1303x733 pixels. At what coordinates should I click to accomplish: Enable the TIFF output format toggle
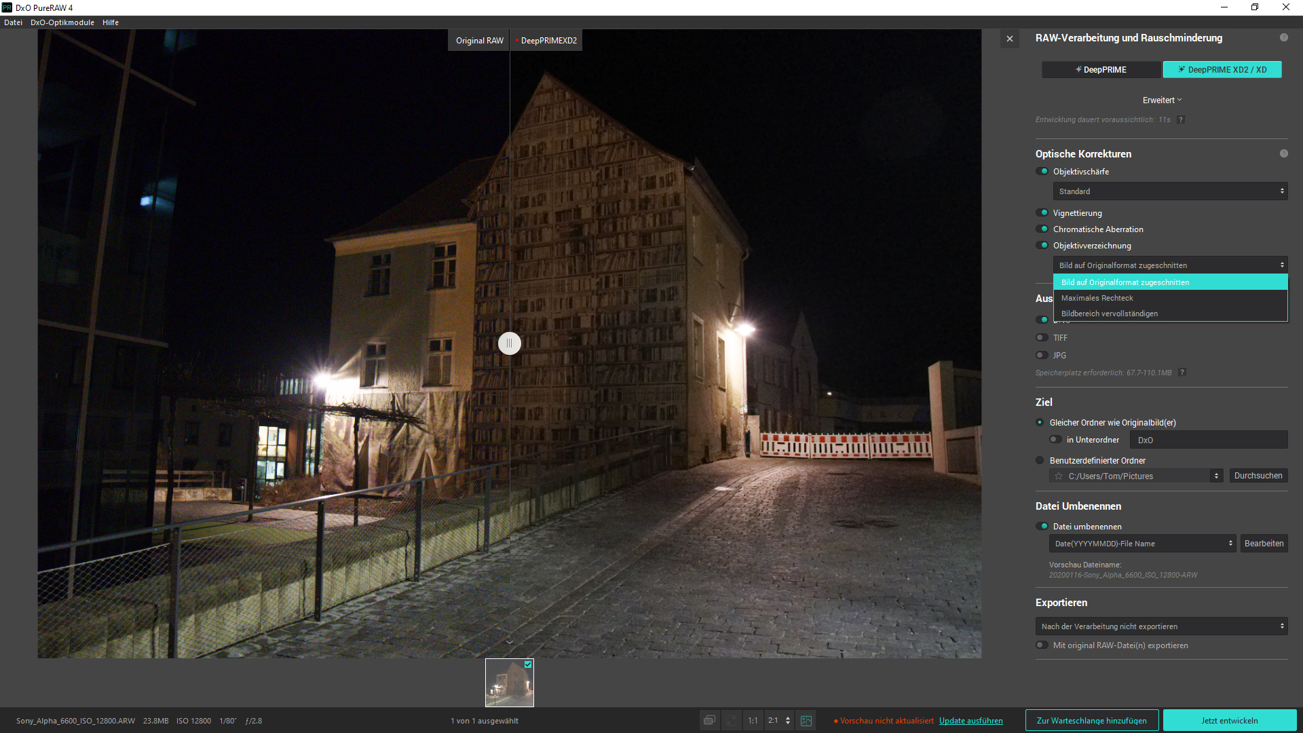1042,338
